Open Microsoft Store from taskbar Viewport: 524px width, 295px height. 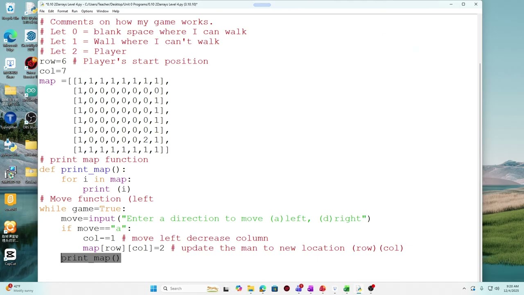click(275, 288)
